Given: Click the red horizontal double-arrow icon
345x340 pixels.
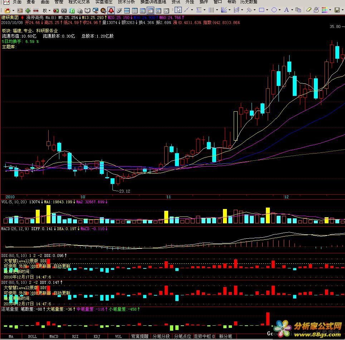Looking at the screenshot, I should [36, 11].
